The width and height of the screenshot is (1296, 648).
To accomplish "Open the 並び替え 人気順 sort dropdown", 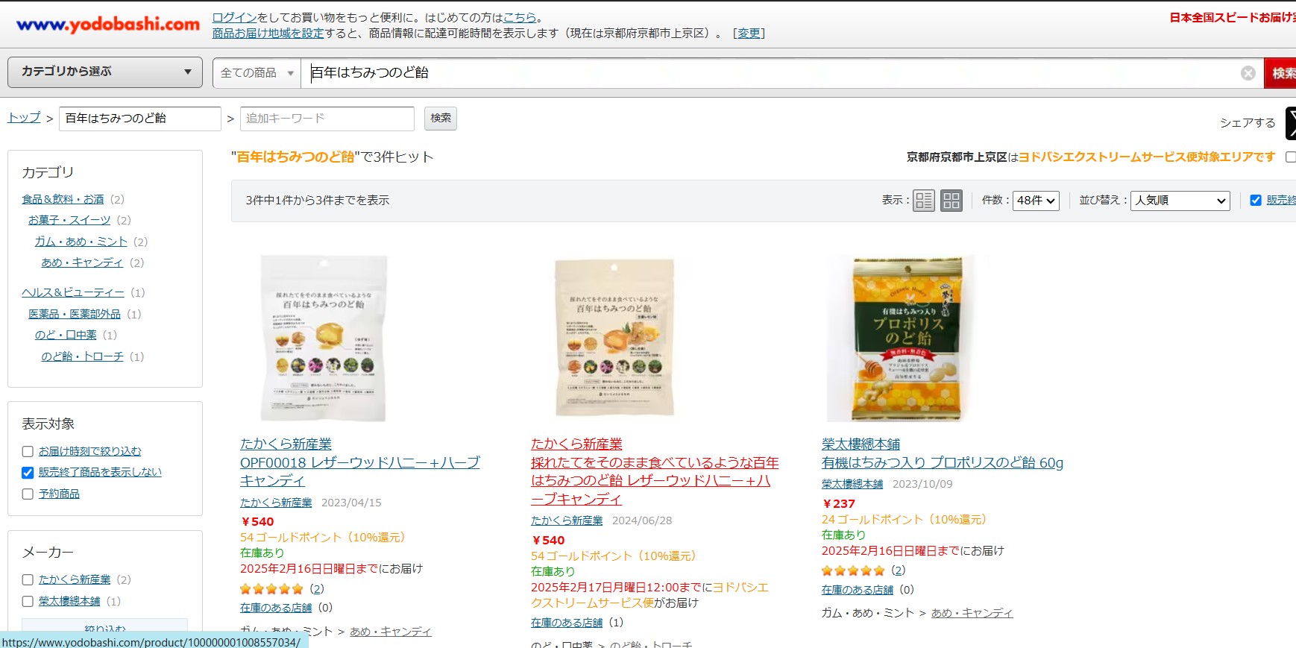I will tap(1180, 201).
